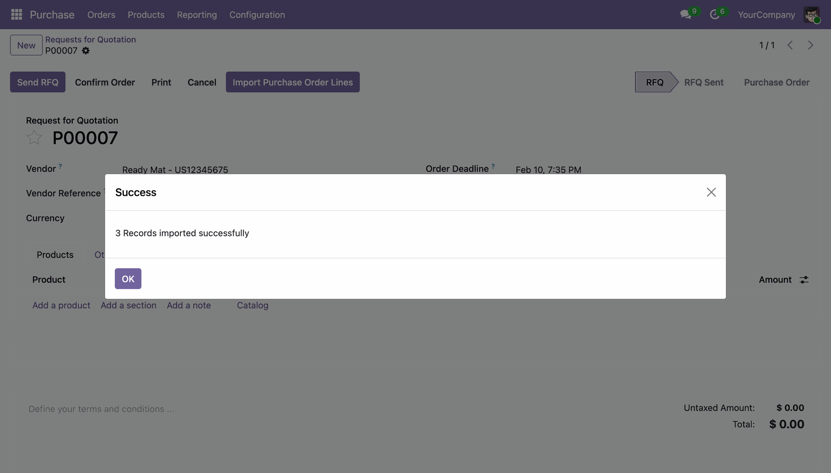
Task: Click the terms and conditions field
Action: [101, 409]
